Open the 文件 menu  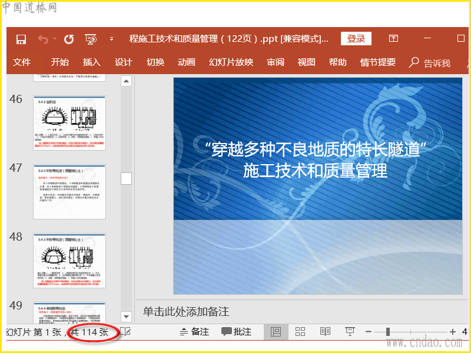click(x=22, y=62)
